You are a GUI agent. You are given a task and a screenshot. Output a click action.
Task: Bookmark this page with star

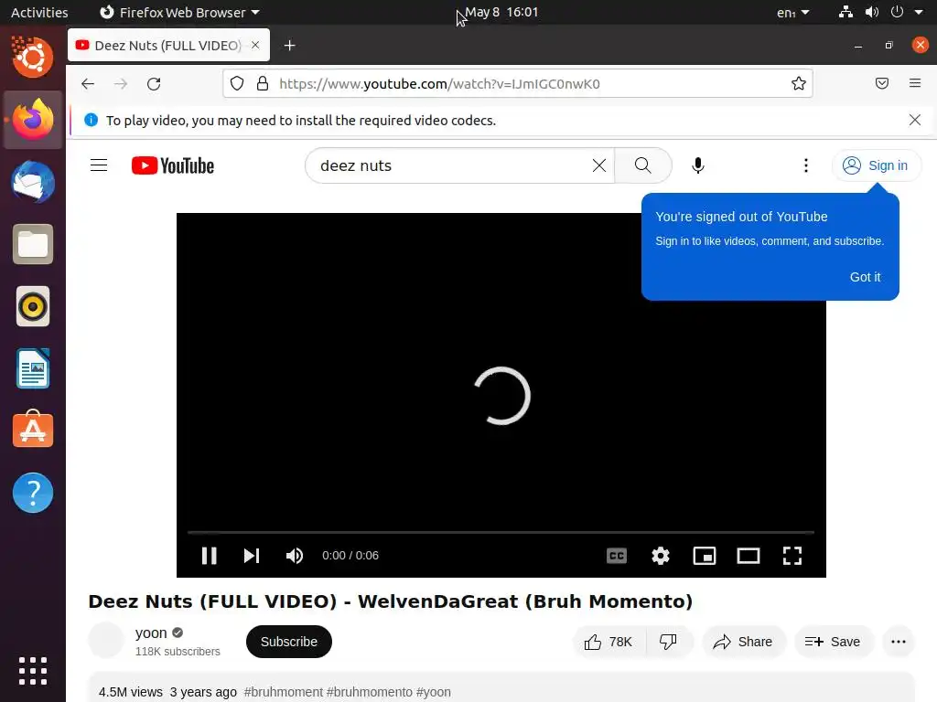(x=798, y=83)
